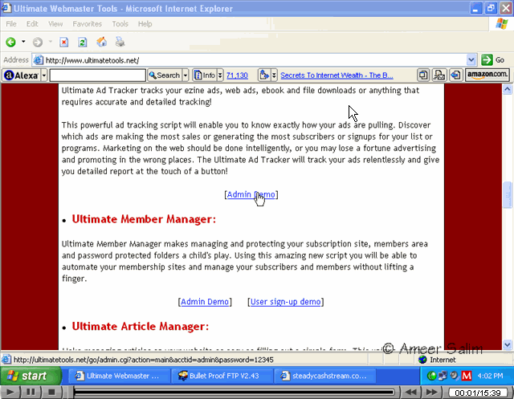
Task: Click the related links icon in Alexa toolbar
Action: [264, 75]
